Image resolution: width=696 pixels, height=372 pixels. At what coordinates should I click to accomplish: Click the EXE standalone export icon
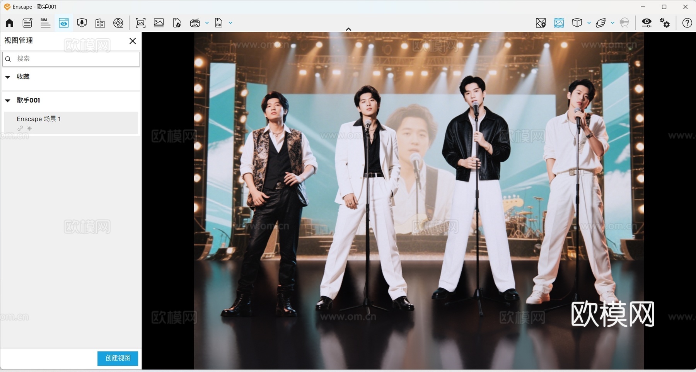(x=219, y=23)
